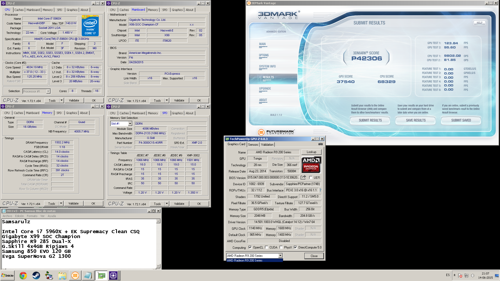Show hidden tray icons chevron

tap(454, 275)
